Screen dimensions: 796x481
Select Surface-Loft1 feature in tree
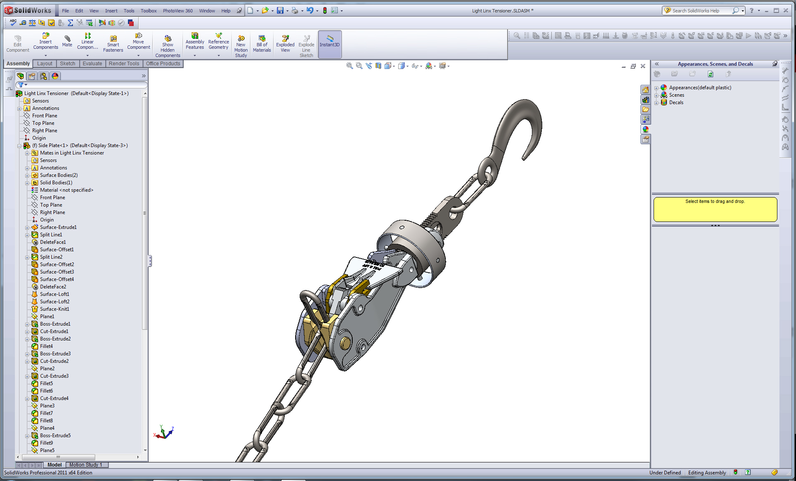[x=54, y=294]
